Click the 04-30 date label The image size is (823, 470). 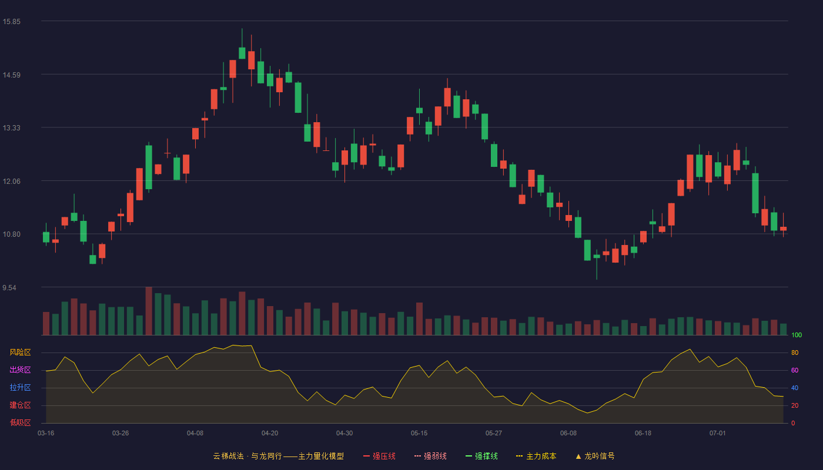tap(344, 433)
